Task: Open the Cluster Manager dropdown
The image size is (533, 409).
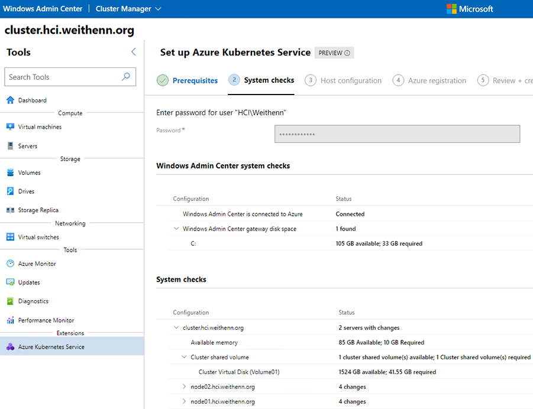Action: tap(128, 9)
